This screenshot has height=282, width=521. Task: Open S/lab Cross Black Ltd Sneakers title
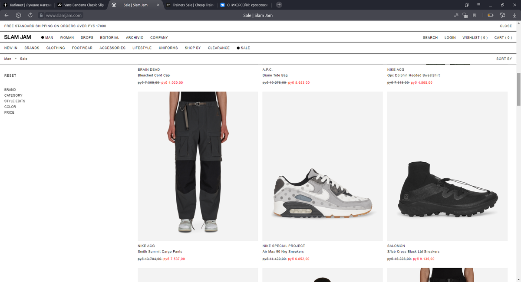pos(413,252)
